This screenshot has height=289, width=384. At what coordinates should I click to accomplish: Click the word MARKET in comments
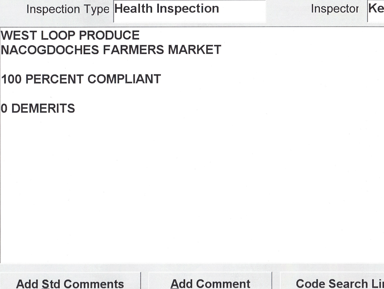tap(194, 50)
